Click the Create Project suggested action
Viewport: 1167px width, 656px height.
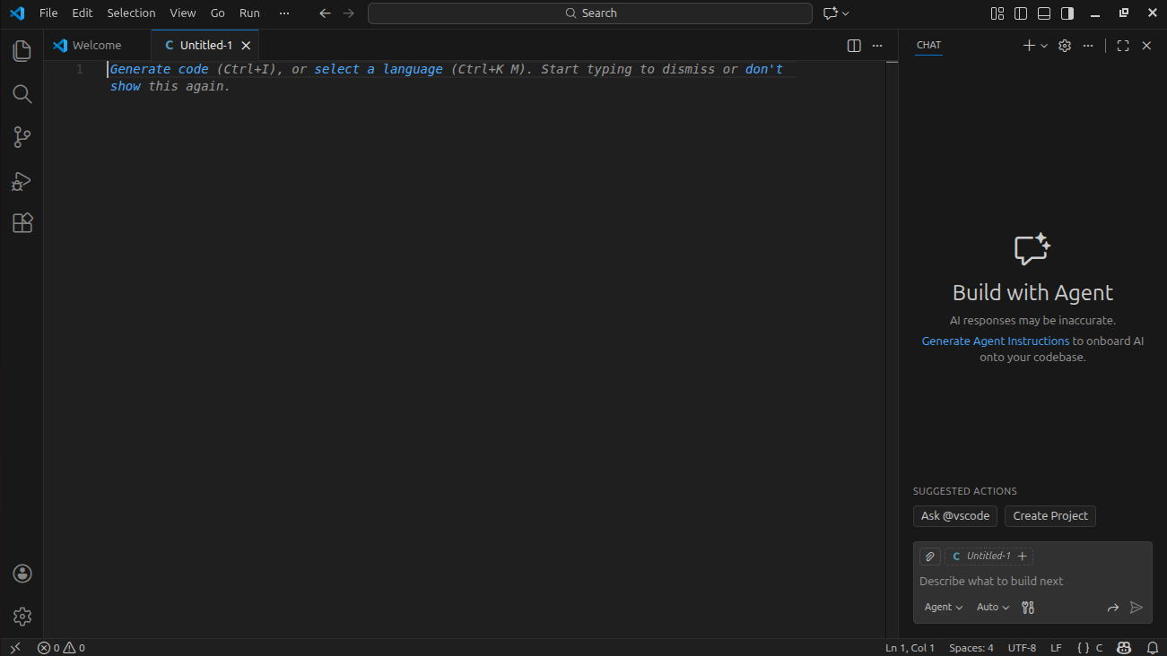pyautogui.click(x=1049, y=516)
